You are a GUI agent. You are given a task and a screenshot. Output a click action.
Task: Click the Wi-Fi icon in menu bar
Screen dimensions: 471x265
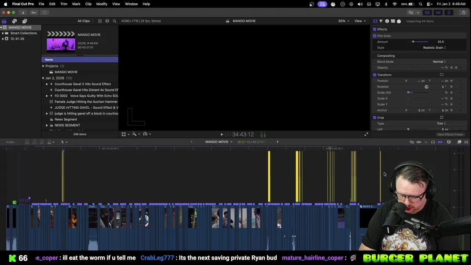[394, 4]
